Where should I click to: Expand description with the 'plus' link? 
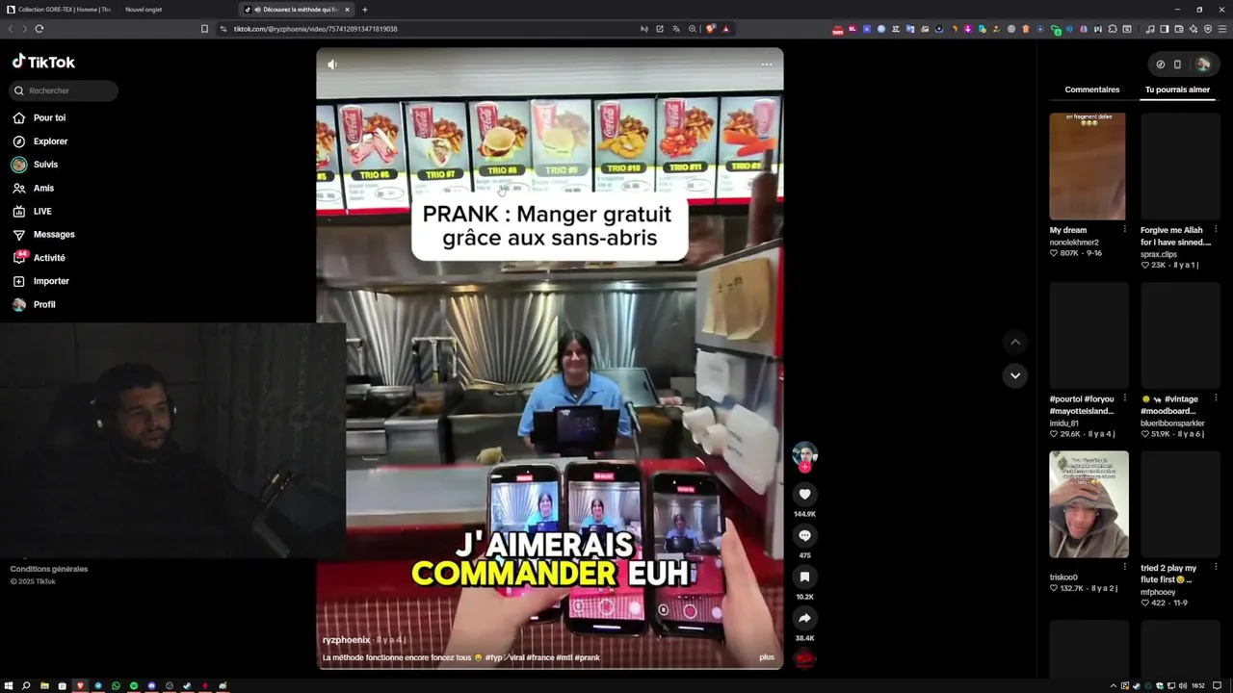pyautogui.click(x=767, y=657)
